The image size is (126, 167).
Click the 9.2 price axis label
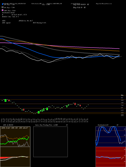(122, 98)
